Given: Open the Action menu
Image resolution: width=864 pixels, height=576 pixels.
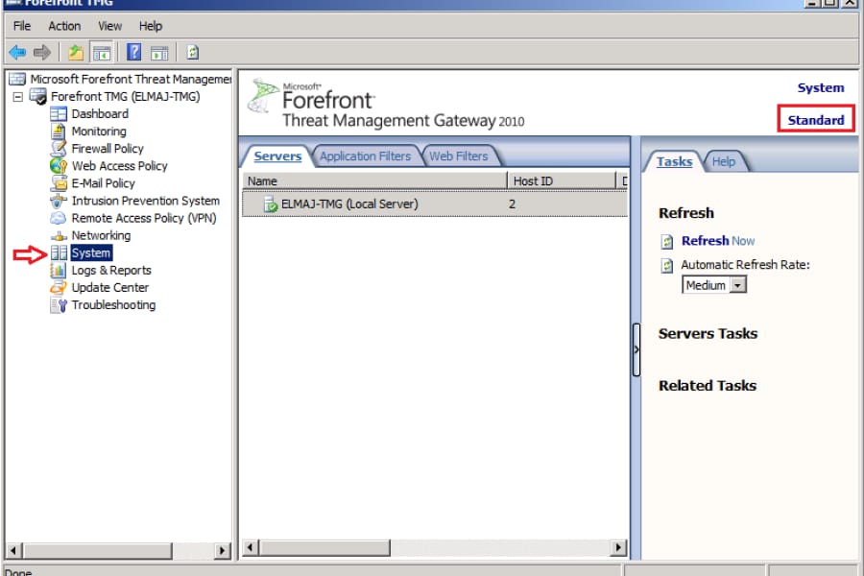Looking at the screenshot, I should coord(64,26).
